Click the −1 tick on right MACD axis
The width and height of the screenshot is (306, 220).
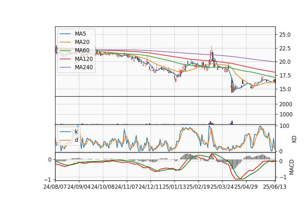click(283, 177)
